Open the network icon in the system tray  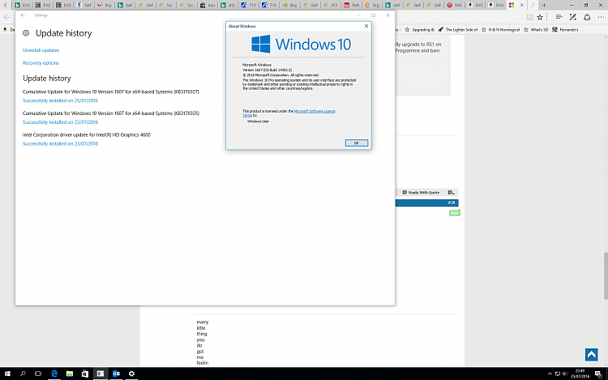[557, 374]
